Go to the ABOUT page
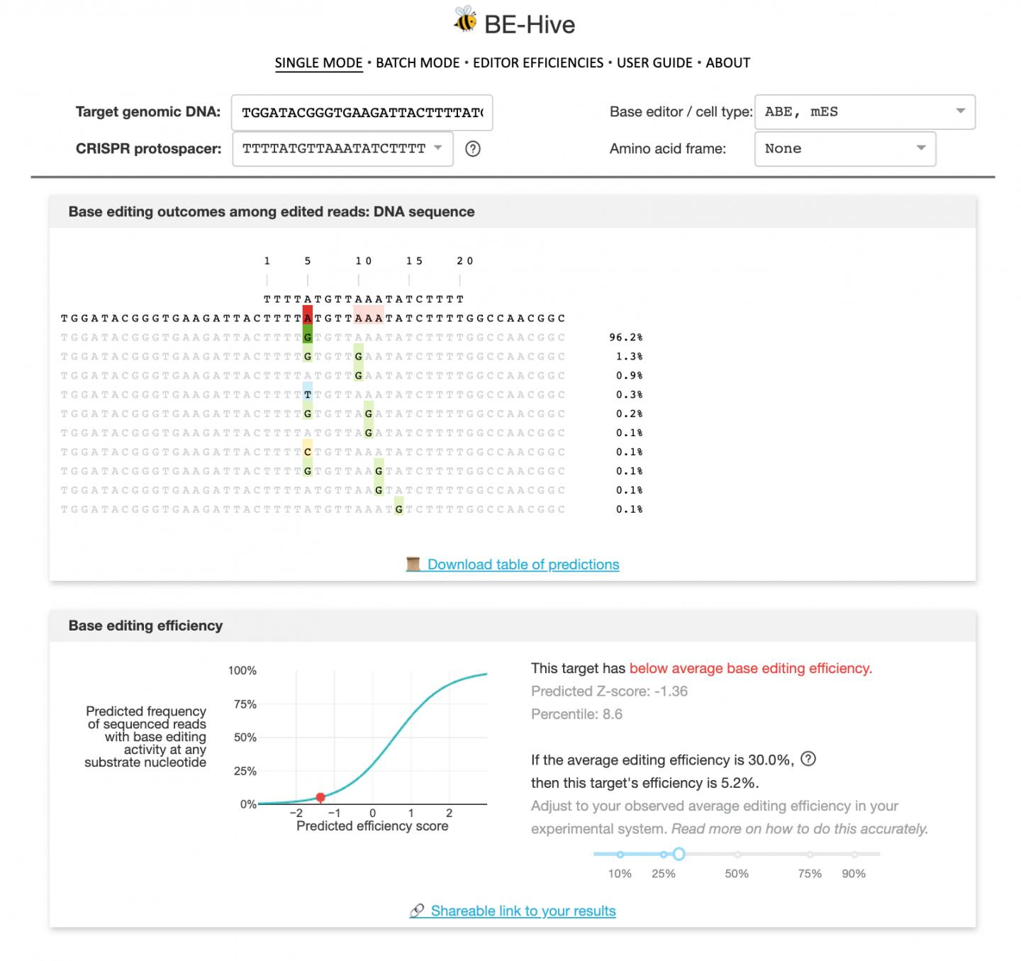 pos(727,62)
